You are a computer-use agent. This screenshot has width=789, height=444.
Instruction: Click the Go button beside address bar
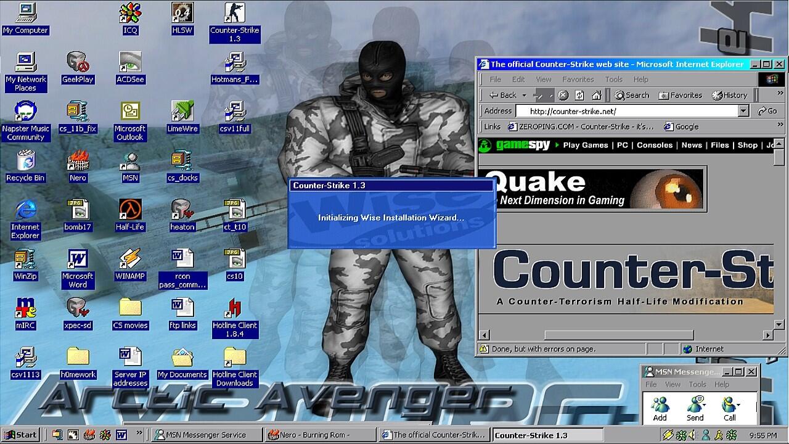767,111
